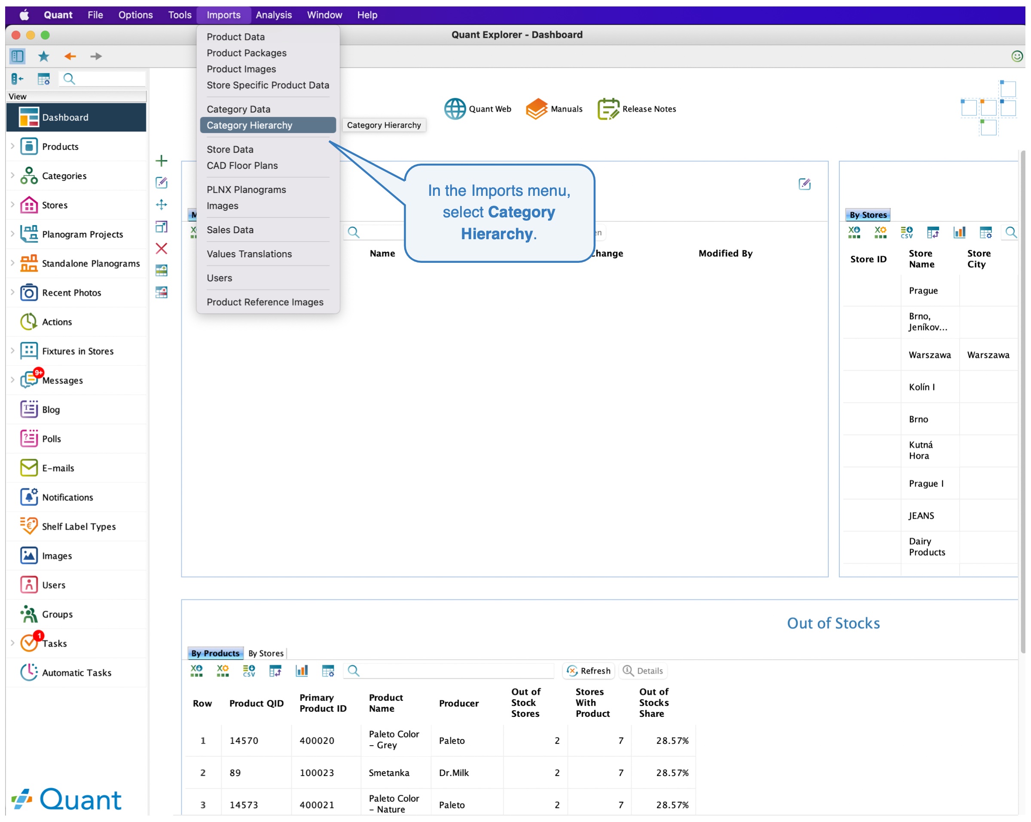Select Category Hierarchy in Imports menu
Screen dimensions: 1031x822
(x=268, y=125)
